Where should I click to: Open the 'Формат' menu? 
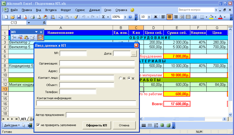point(66,10)
